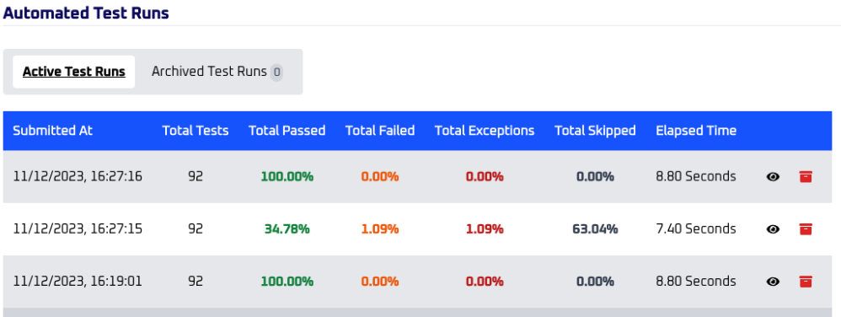Select the Total Exceptions column header
The height and width of the screenshot is (317, 841).
click(x=485, y=131)
